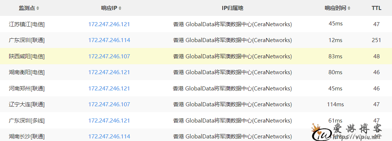The height and width of the screenshot is (141, 392).
Task: Click TTL value 46 in 湖南衡阳 row
Action: pos(377,72)
